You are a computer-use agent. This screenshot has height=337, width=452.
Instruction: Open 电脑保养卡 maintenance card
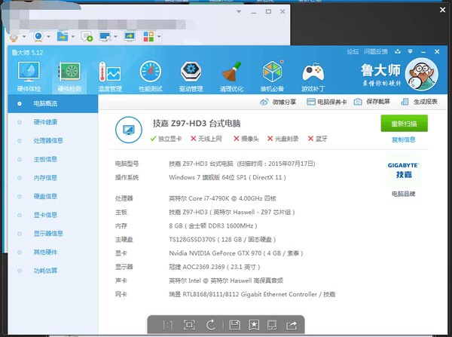coord(327,102)
